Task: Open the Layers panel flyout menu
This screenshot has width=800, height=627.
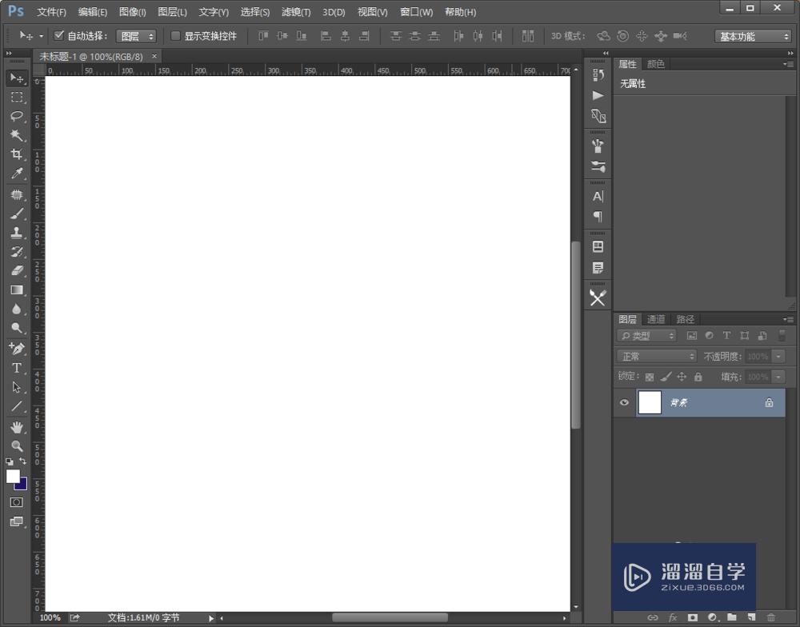Action: (x=789, y=319)
